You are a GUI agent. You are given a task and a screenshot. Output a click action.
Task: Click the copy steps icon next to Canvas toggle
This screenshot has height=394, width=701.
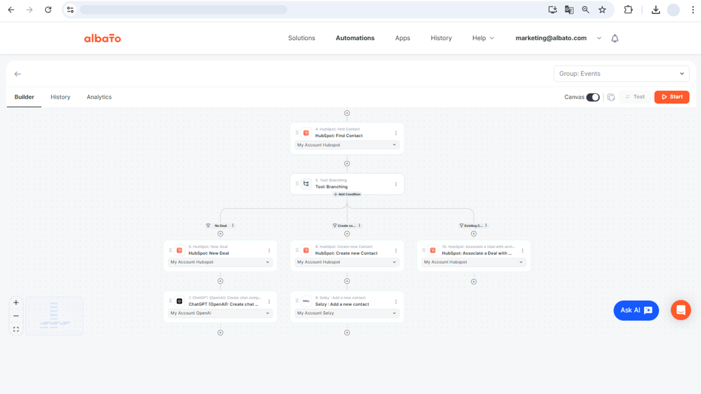pyautogui.click(x=611, y=97)
